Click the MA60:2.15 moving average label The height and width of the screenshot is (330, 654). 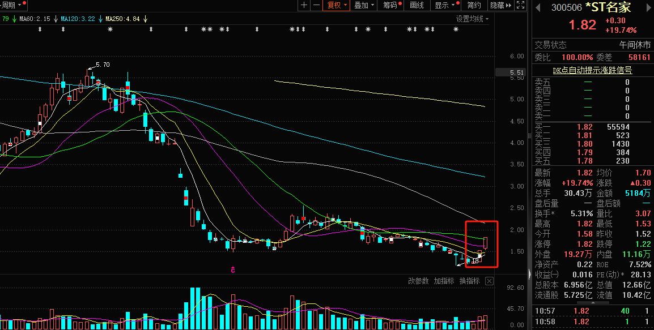point(35,19)
